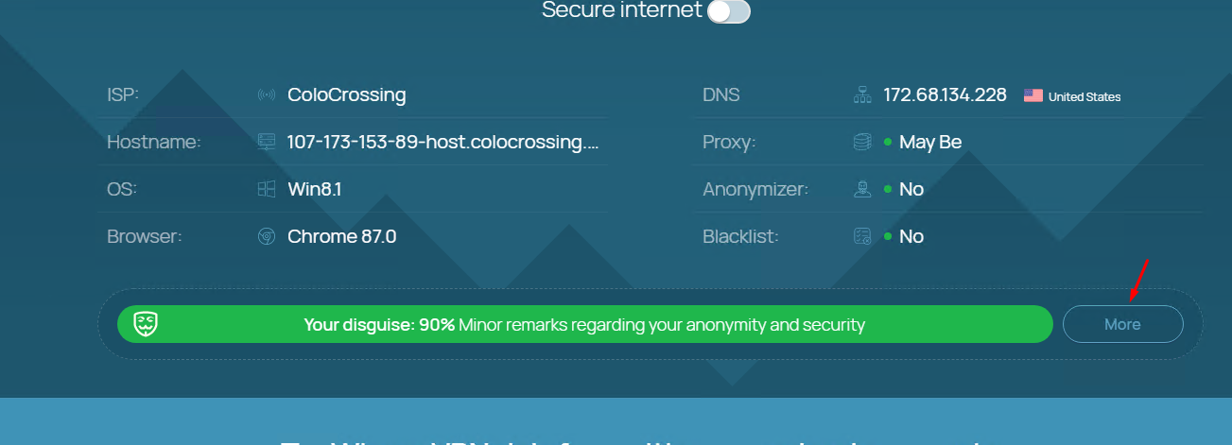The width and height of the screenshot is (1232, 445).
Task: Click the United States country label
Action: pos(1085,96)
